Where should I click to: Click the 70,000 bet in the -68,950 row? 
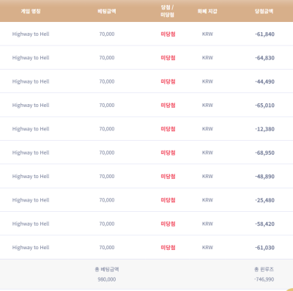pos(107,152)
